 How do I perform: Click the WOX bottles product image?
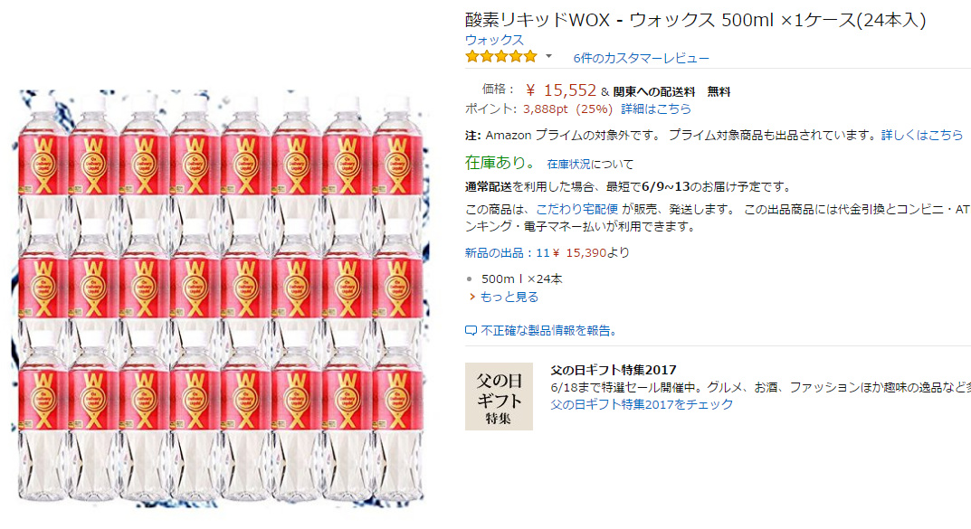(x=220, y=298)
